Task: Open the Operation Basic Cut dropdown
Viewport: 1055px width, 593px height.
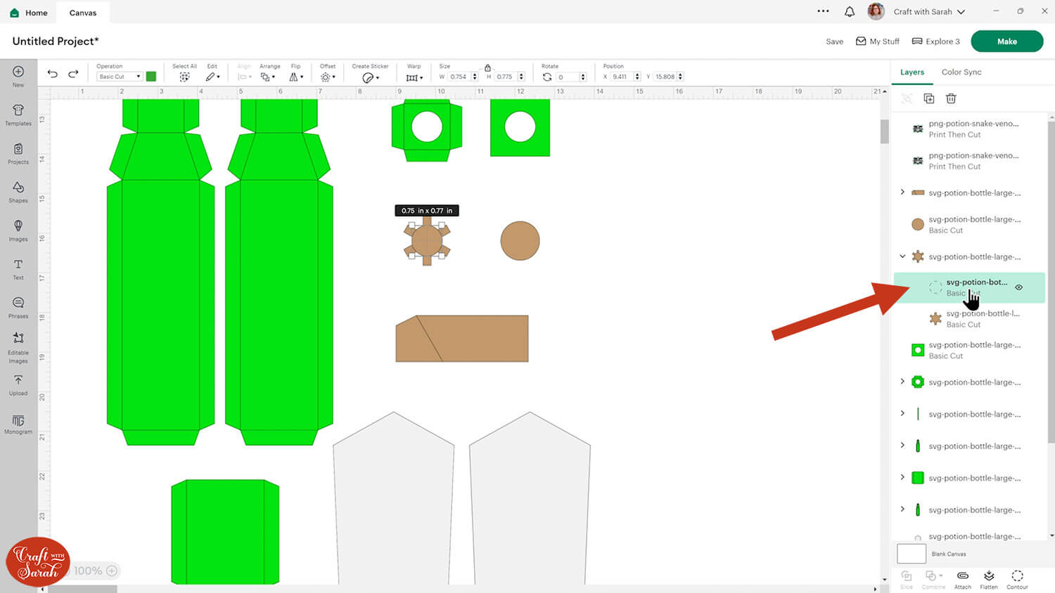Action: point(120,77)
